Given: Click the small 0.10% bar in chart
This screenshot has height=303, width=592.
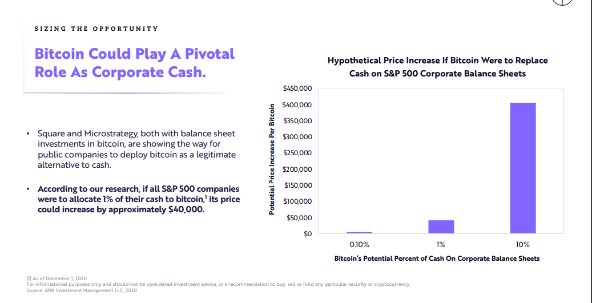Looking at the screenshot, I should click(359, 232).
